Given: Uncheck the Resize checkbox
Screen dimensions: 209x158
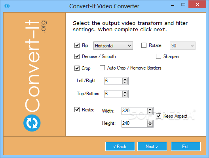Looking at the screenshot, I should pos(77,110).
